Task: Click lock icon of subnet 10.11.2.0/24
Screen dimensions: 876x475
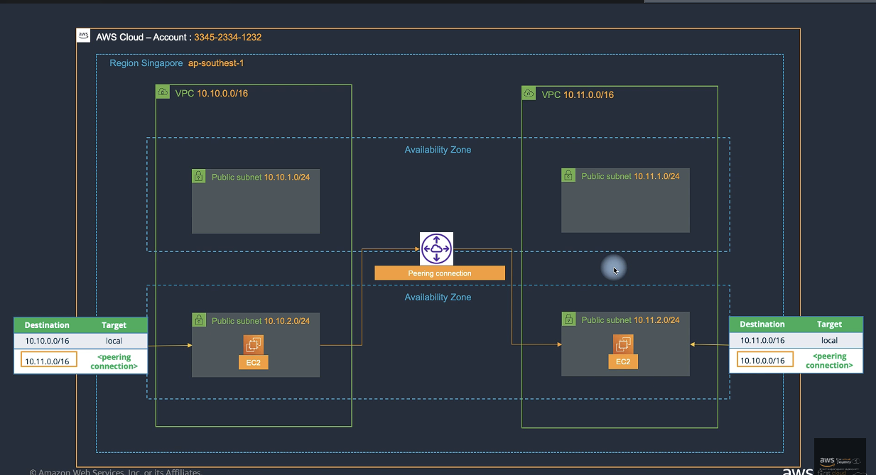Action: 568,320
